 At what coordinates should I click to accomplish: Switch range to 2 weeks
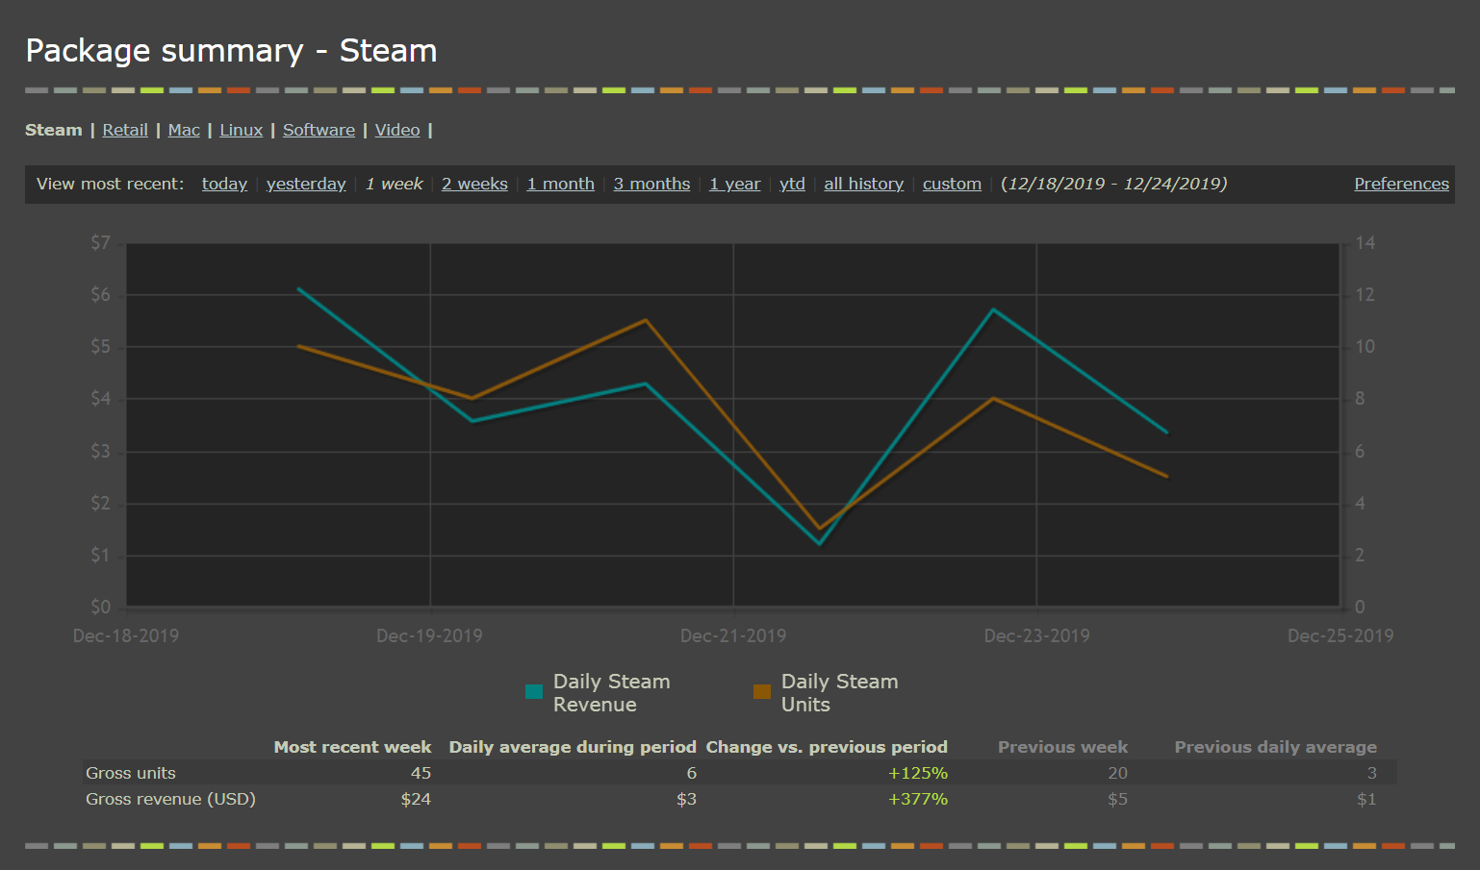[474, 184]
